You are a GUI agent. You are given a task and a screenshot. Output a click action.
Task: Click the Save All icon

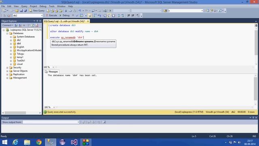click(25, 11)
